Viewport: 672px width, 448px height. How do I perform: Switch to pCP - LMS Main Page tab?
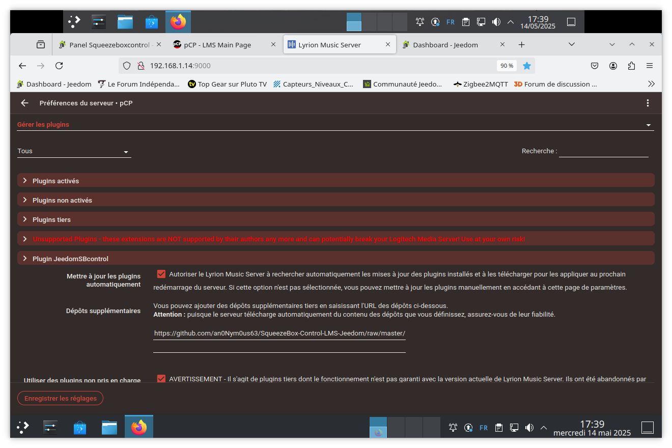[225, 45]
